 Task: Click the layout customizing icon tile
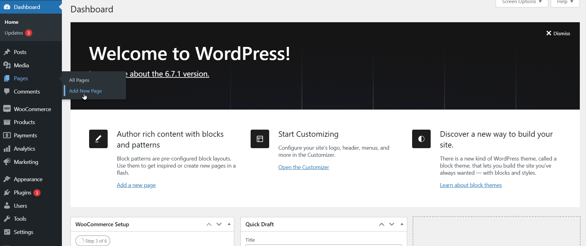(260, 139)
